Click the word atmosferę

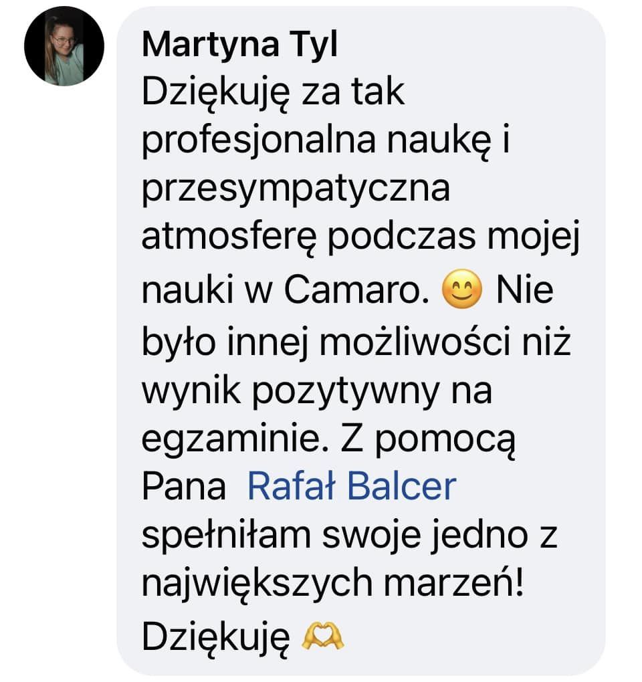pyautogui.click(x=229, y=239)
